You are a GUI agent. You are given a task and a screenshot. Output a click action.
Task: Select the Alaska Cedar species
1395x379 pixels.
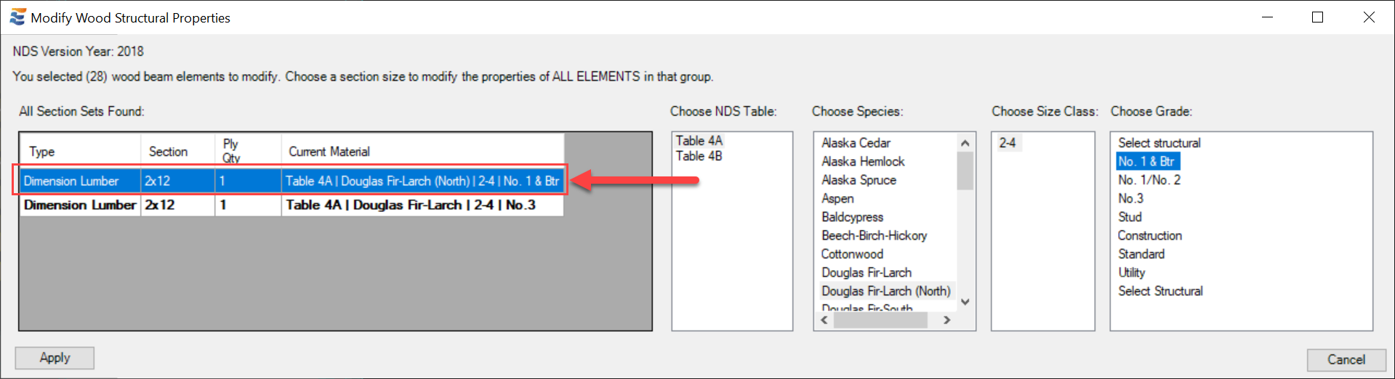click(856, 143)
